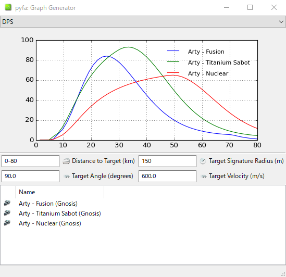Viewport: 286px width, 277px height.
Task: Click the red Arty - Nuclear legend line
Action: point(173,73)
